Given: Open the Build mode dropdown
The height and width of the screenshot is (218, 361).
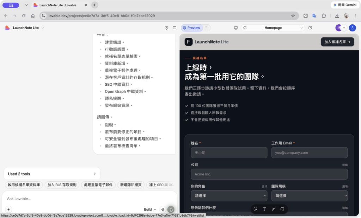Looking at the screenshot, I should pos(150,209).
